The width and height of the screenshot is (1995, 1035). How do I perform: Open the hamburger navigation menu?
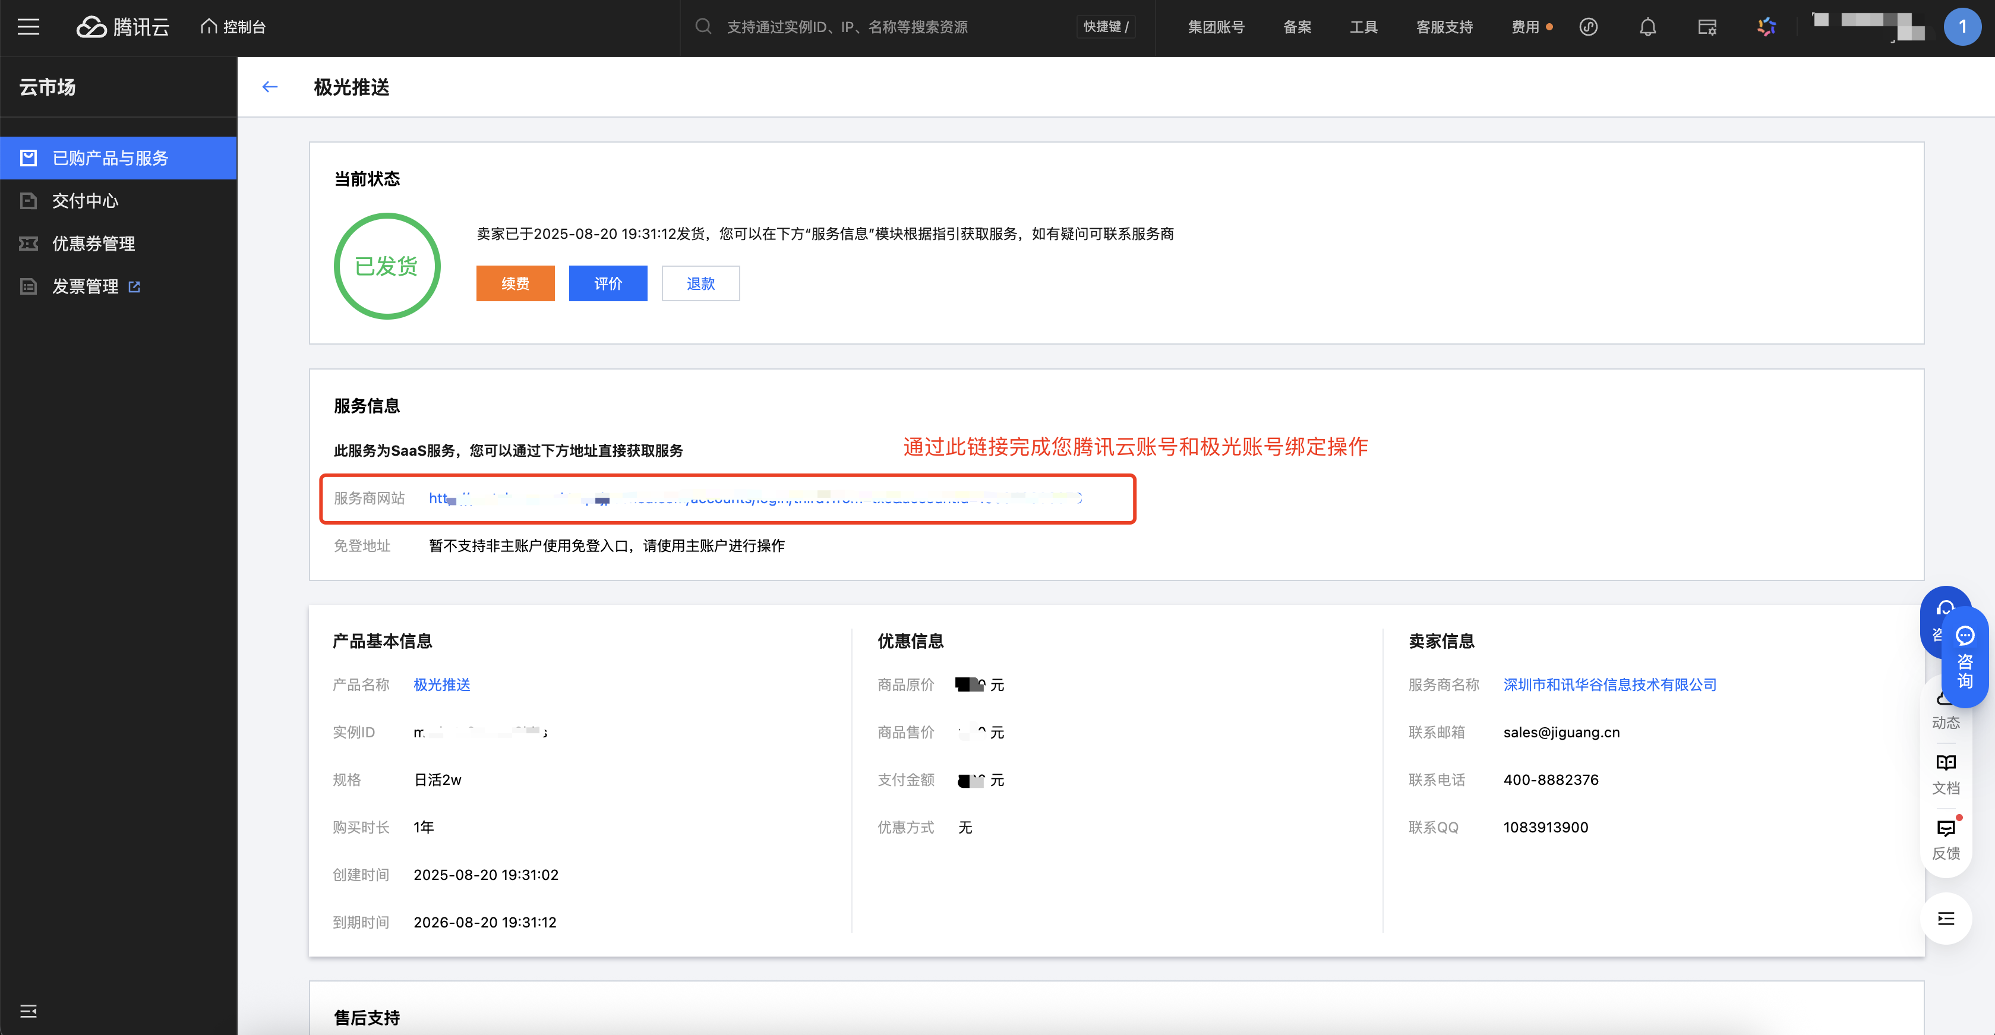[x=29, y=27]
